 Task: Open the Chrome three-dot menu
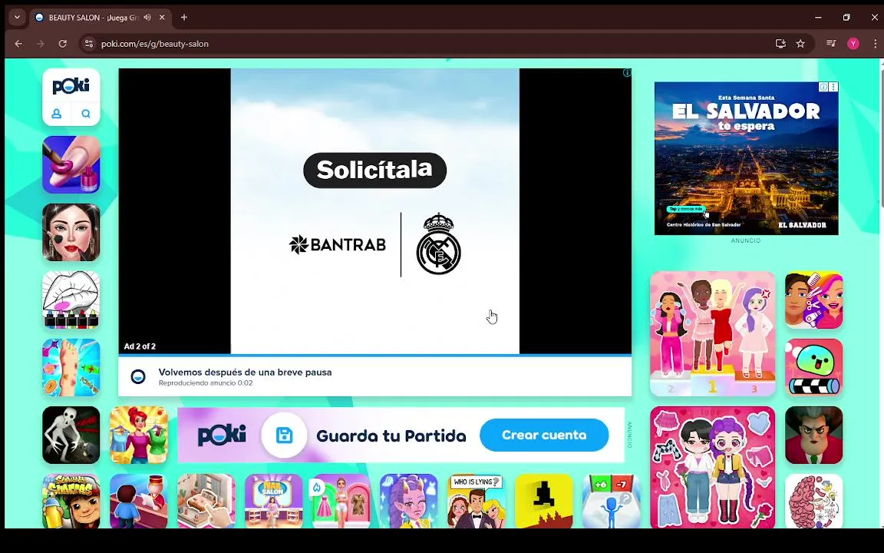pyautogui.click(x=875, y=44)
